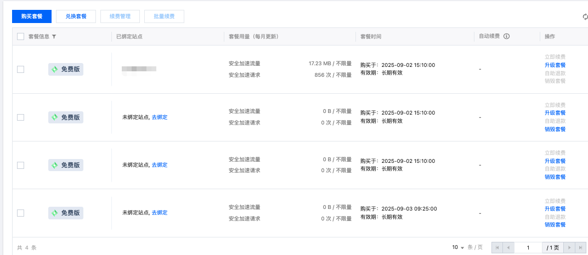The width and height of the screenshot is (588, 255).
Task: Click 购买套餐 button
Action: pyautogui.click(x=32, y=16)
